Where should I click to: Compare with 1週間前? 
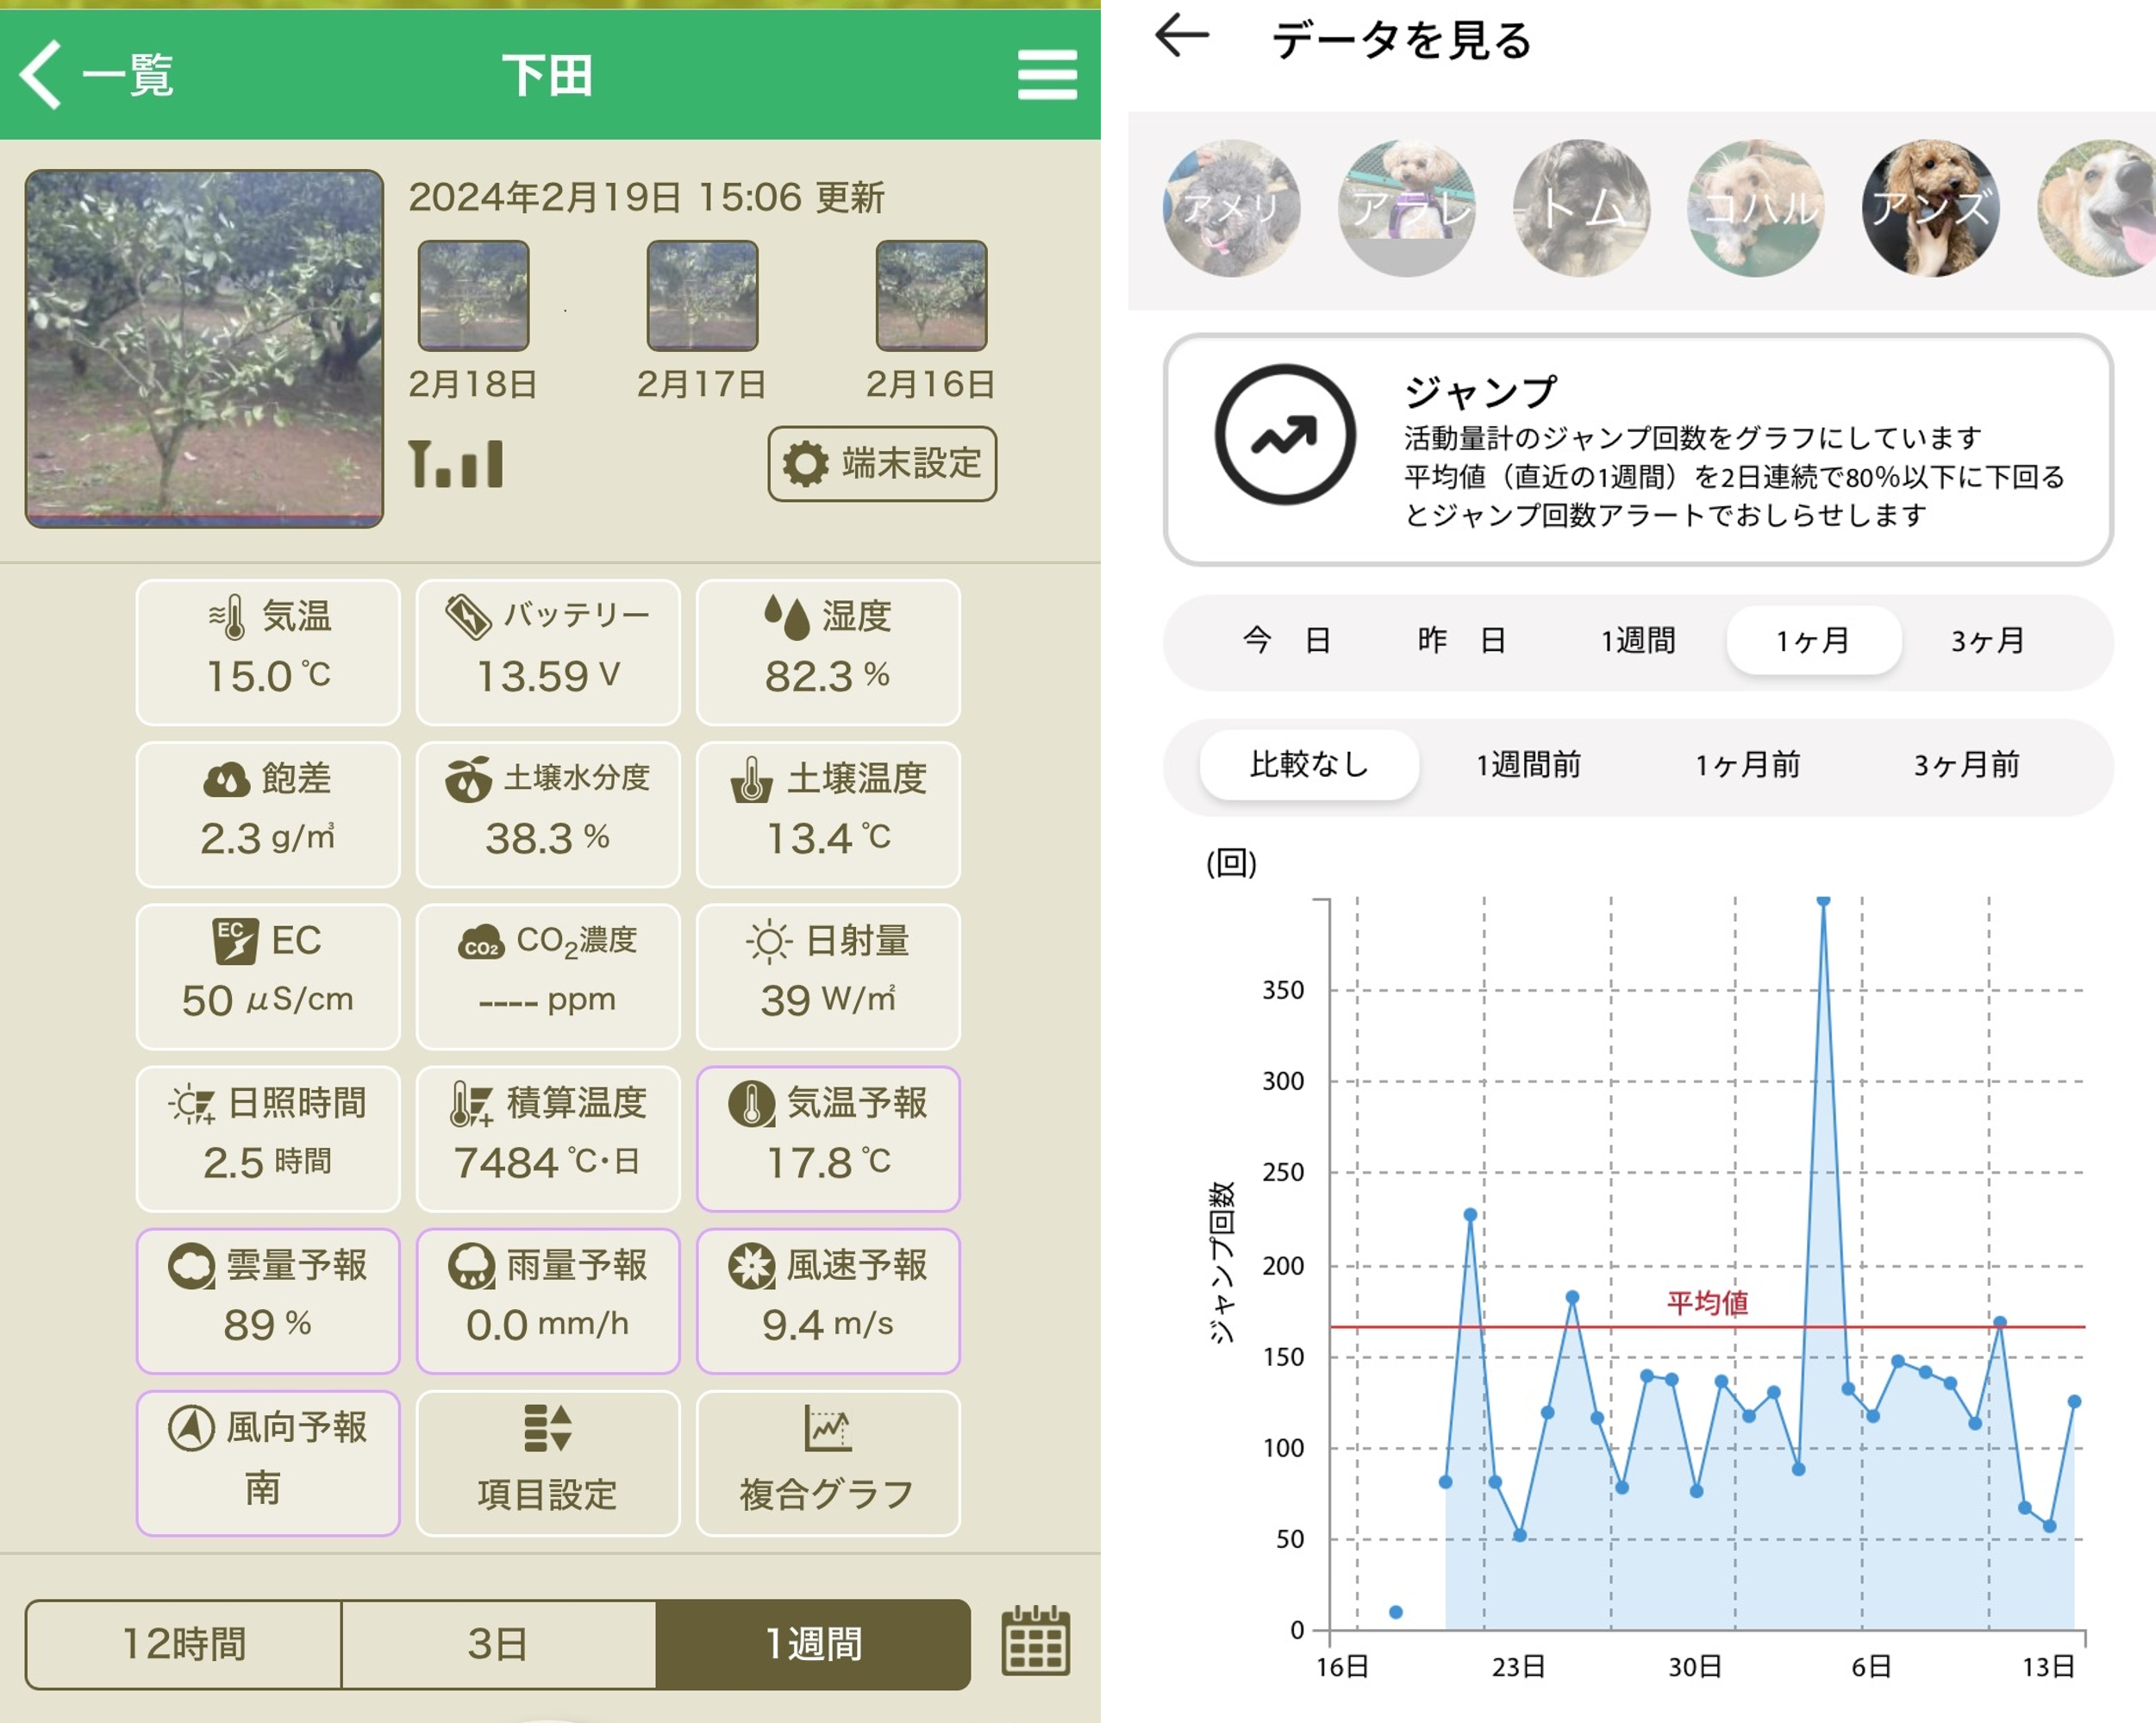coord(1528,764)
